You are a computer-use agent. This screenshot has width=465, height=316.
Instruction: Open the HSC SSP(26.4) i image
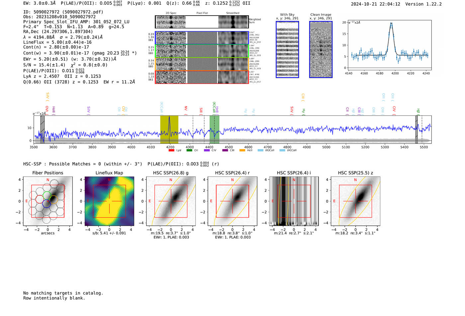[294, 201]
